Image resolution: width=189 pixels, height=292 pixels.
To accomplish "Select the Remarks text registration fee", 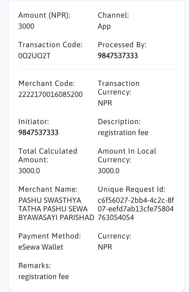I will click(43, 277).
